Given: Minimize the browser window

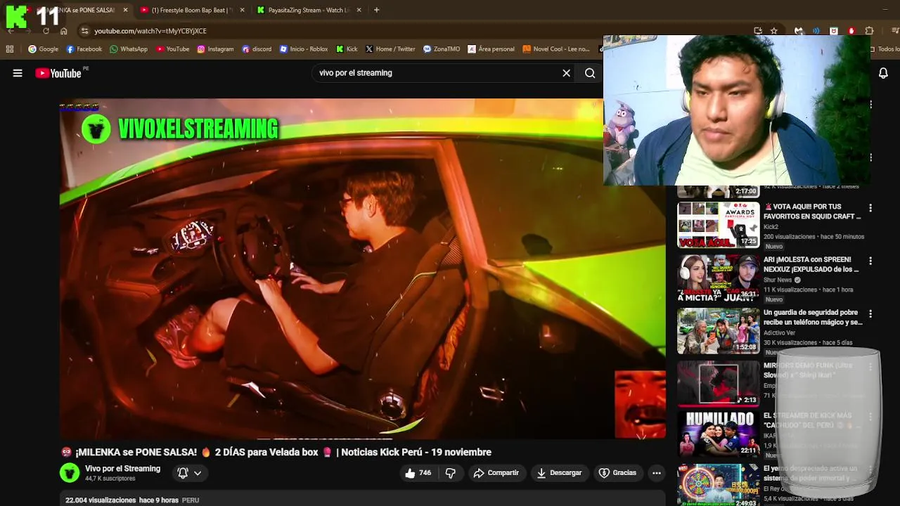Looking at the screenshot, I should coord(885,10).
